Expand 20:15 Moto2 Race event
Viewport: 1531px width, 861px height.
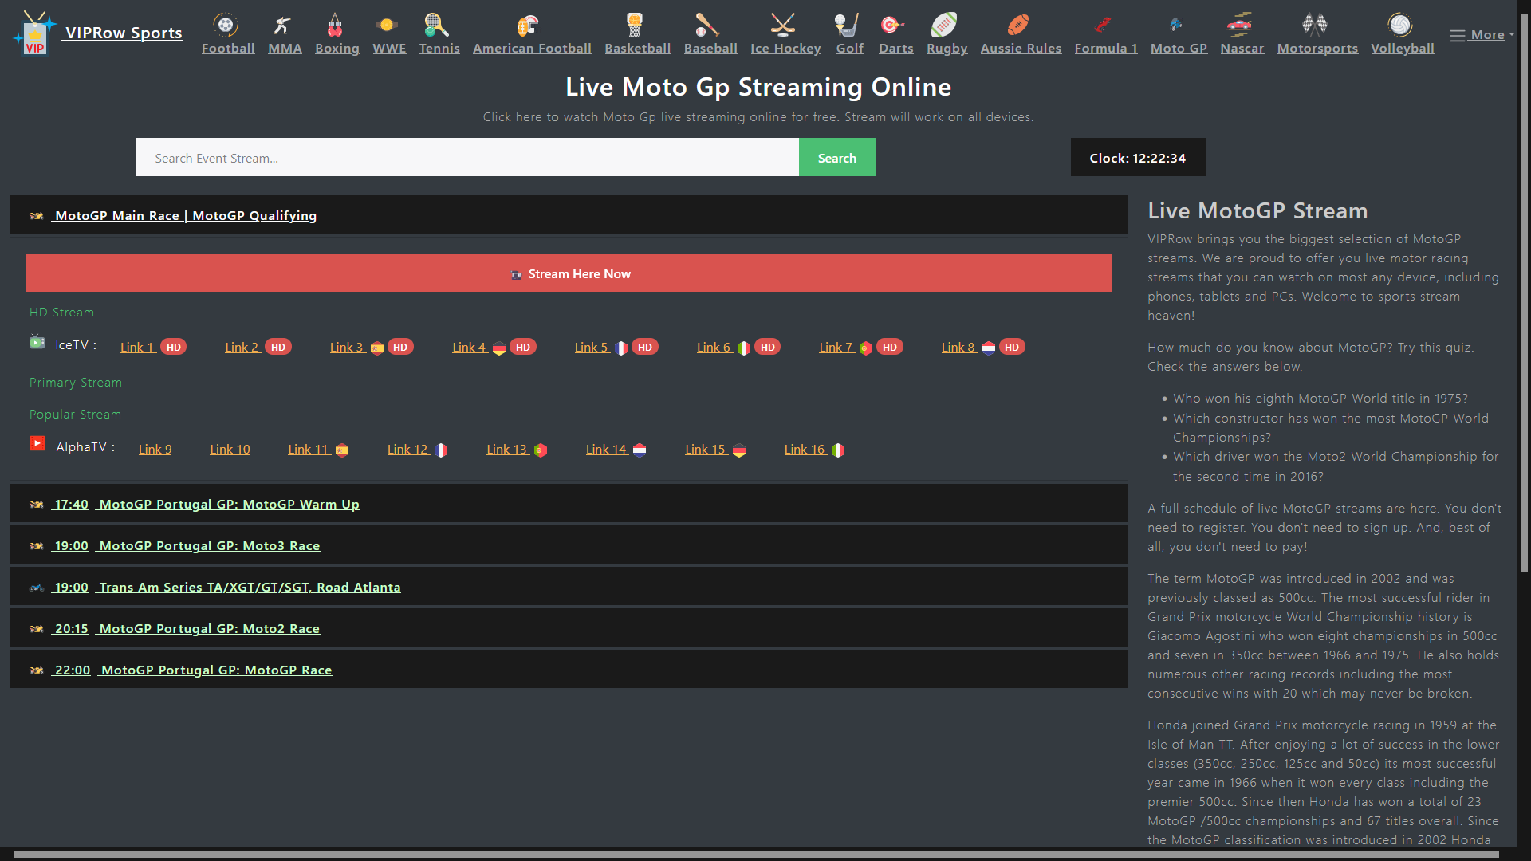point(569,628)
